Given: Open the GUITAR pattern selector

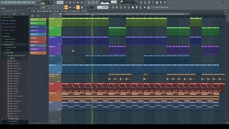Looking at the screenshot, I should pos(103,7).
